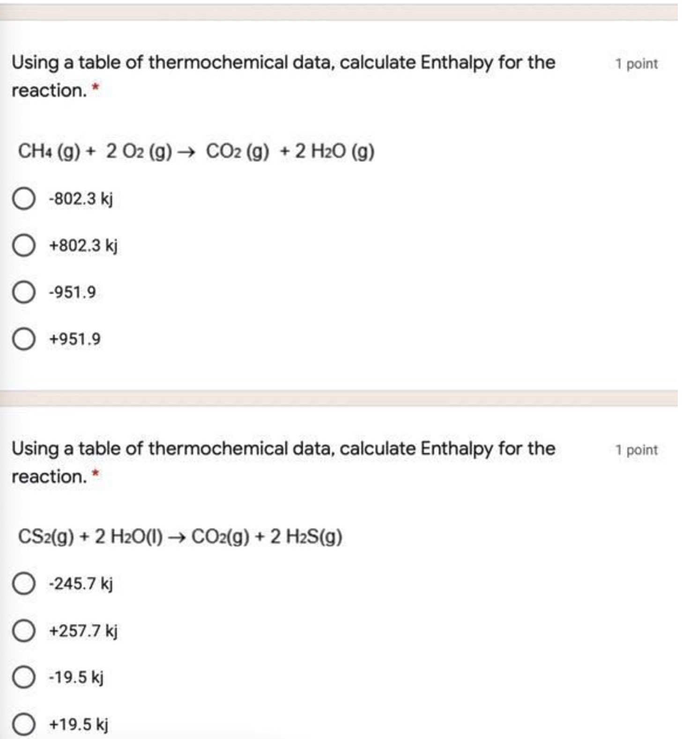Image resolution: width=682 pixels, height=739 pixels.
Task: Click the gray divider between the two questions
Action: pyautogui.click(x=341, y=398)
